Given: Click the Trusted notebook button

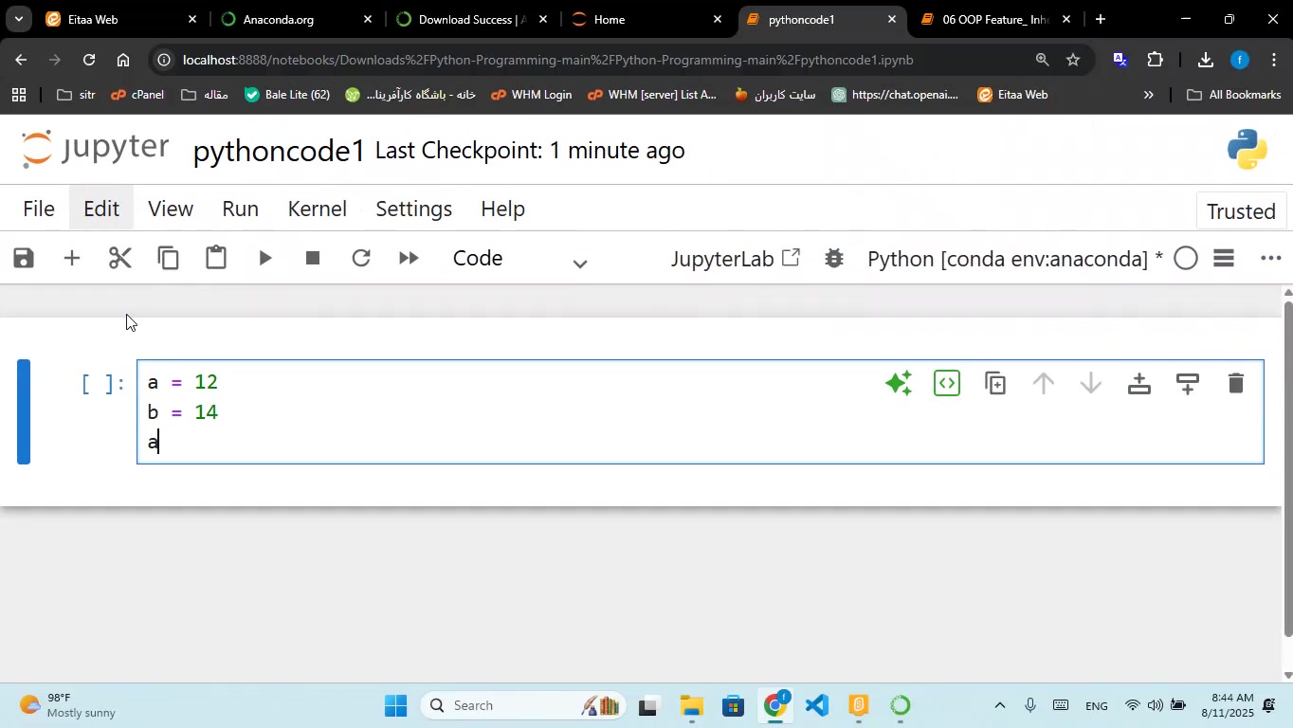Looking at the screenshot, I should point(1241,211).
